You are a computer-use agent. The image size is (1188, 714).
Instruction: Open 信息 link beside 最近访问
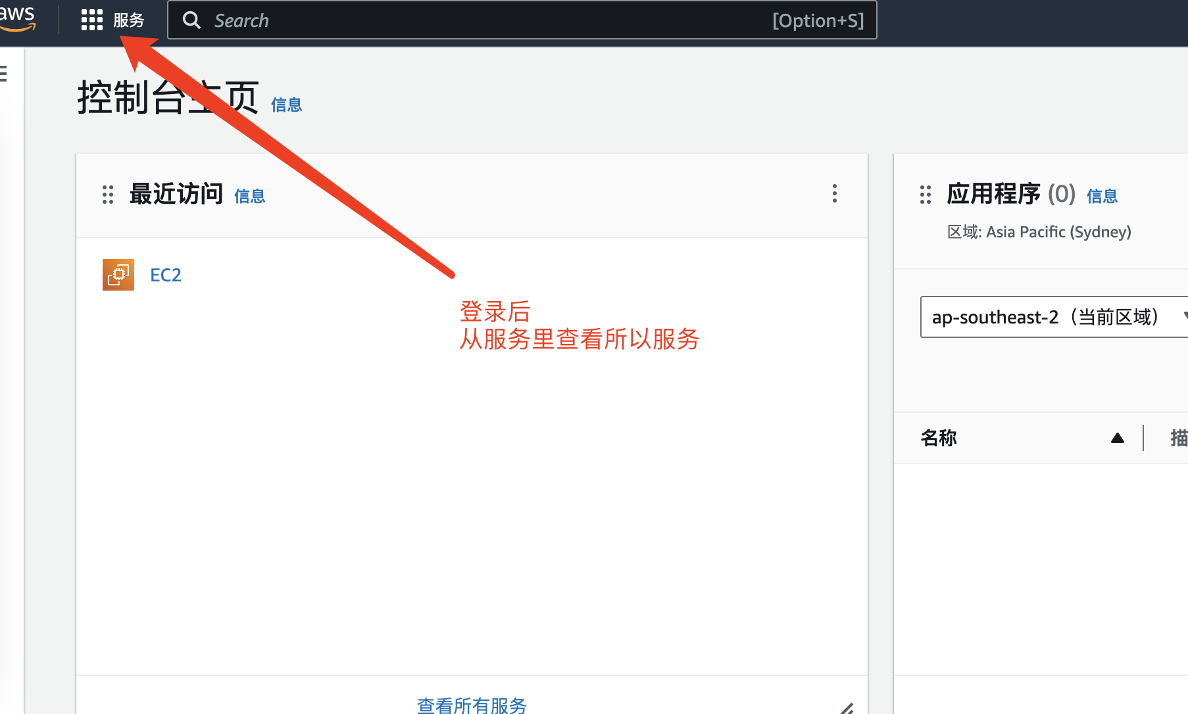click(249, 196)
